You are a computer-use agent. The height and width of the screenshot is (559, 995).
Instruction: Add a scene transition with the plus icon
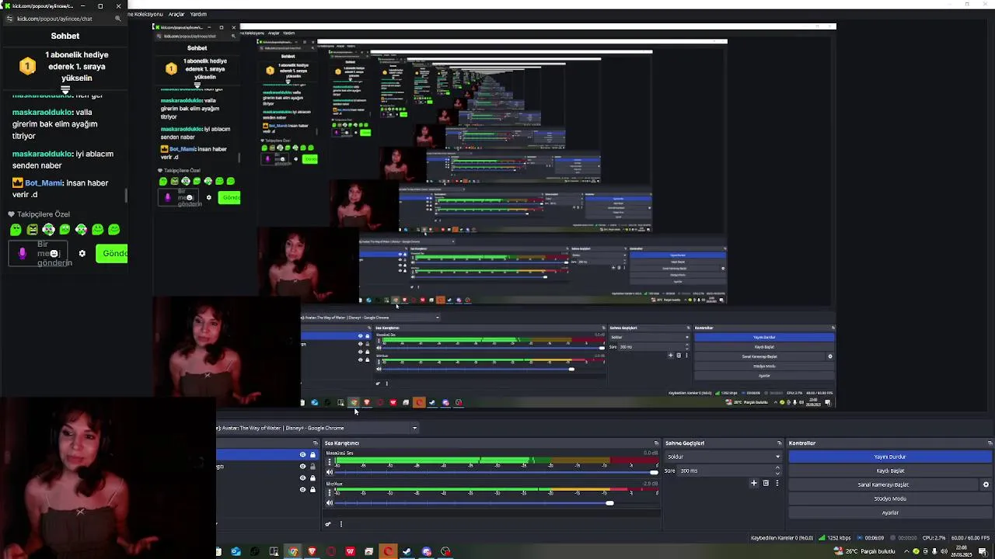[753, 483]
